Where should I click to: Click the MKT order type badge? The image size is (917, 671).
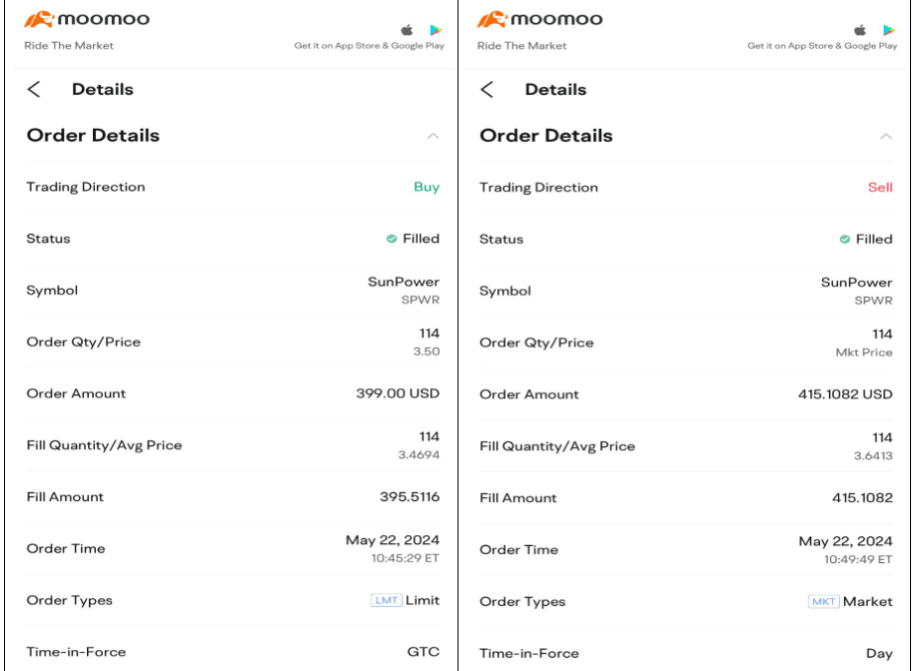click(x=823, y=601)
